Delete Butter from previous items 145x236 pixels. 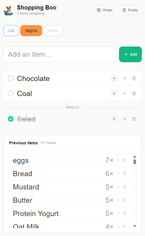point(124,200)
